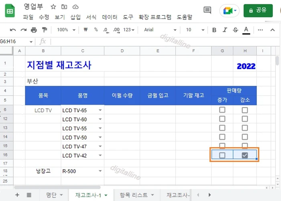Screen dimensions: 281x201
Task: Check 증가 box for LCD TV-60
Action: tap(222, 119)
